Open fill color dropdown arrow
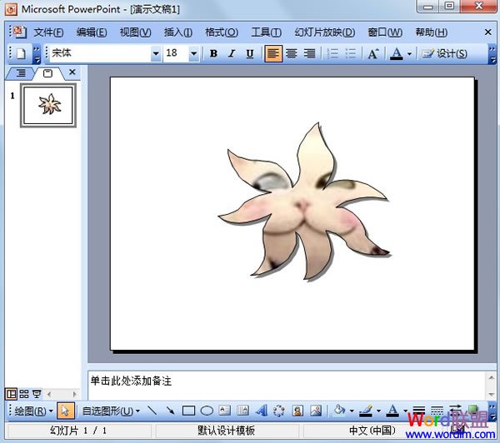 click(x=352, y=411)
